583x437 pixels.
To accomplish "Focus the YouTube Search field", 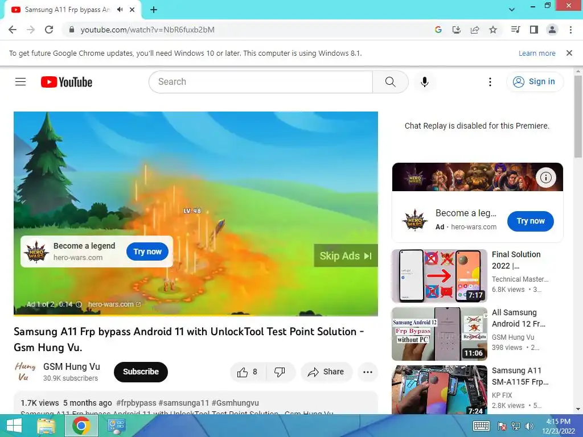I will [261, 82].
